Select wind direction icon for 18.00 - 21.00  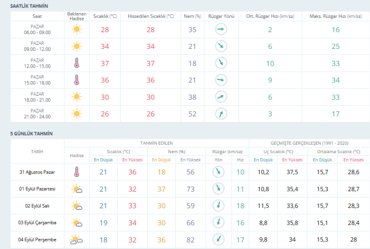221,97
